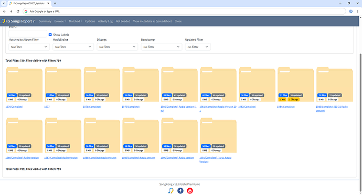
Task: Open the SongKong website music note footer icon
Action: 171,191
